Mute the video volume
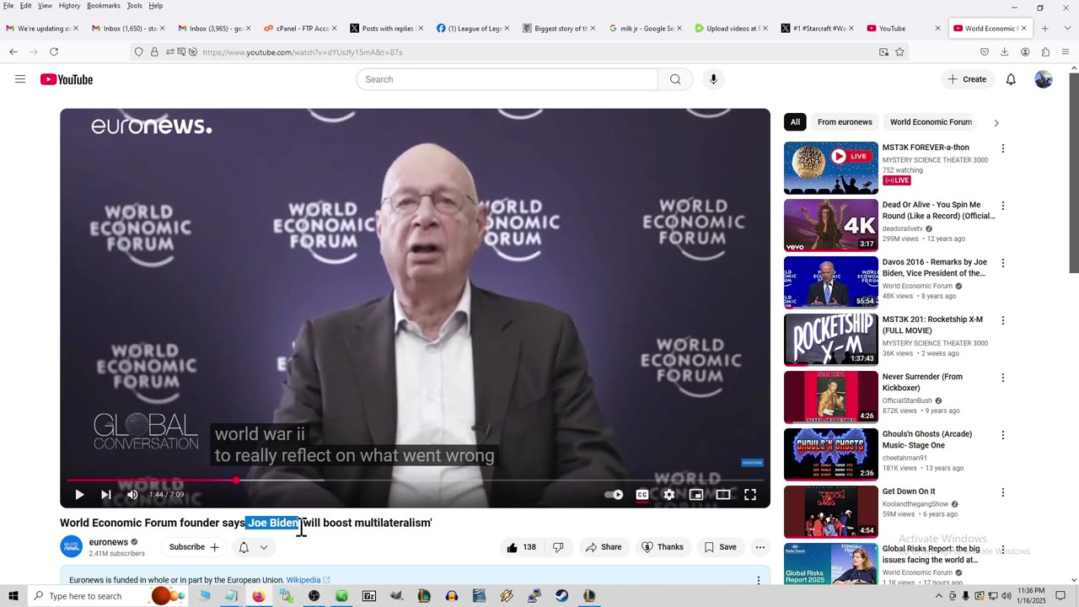Screen dimensions: 1079x607 [132, 495]
